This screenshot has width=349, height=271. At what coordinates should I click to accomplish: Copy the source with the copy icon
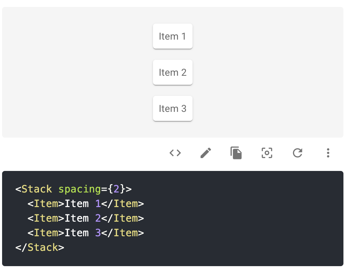(x=236, y=153)
